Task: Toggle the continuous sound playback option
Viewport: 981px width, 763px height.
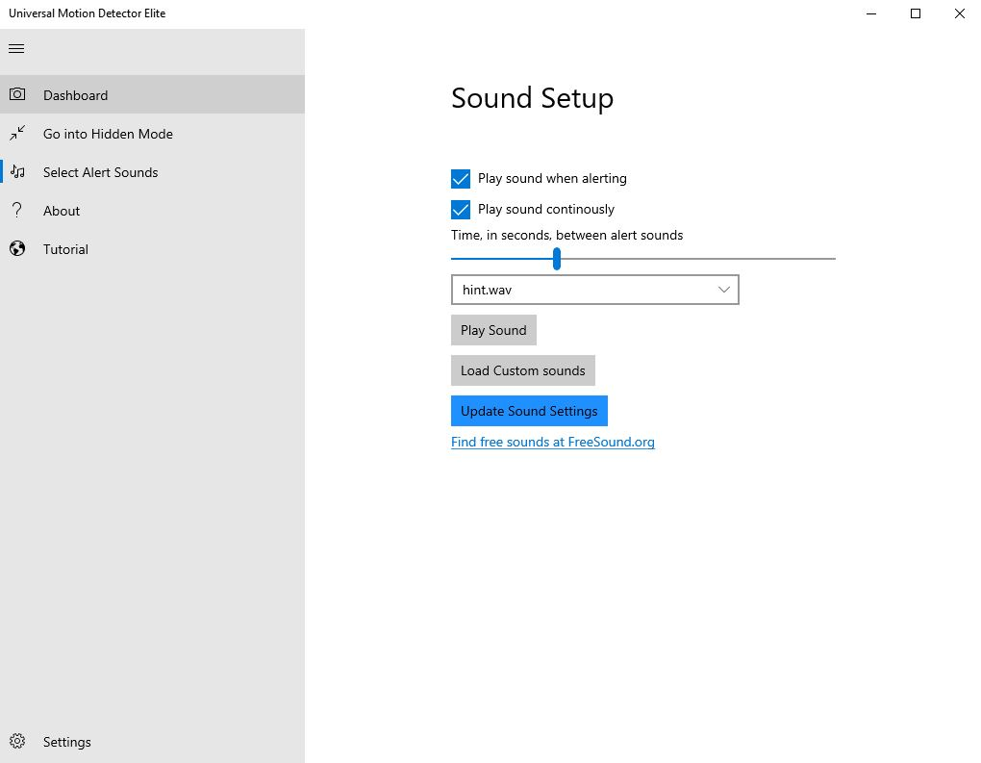Action: pos(461,209)
